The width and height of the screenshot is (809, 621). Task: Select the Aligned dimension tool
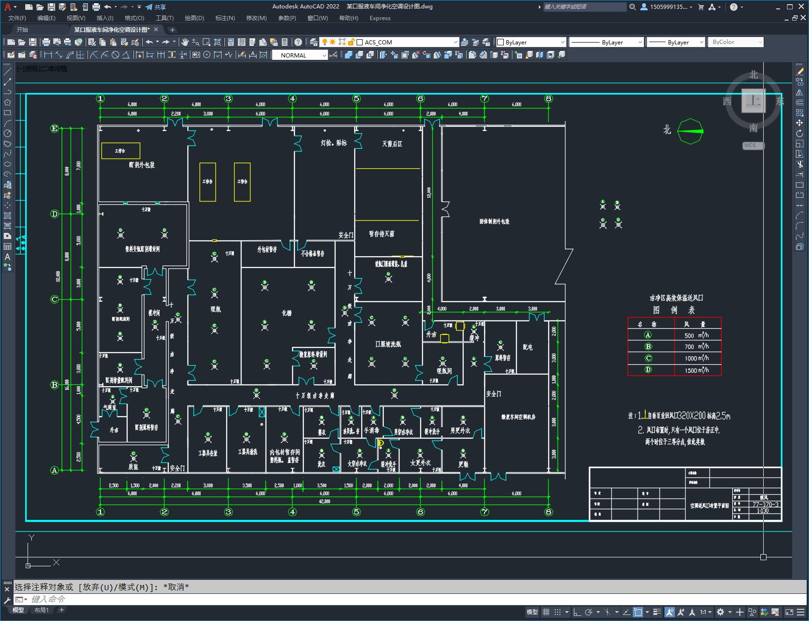(59, 55)
